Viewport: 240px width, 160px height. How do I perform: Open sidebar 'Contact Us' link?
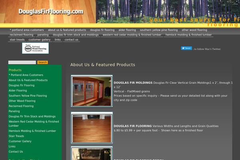tap(16, 152)
